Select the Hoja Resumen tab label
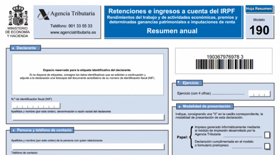 259,9
